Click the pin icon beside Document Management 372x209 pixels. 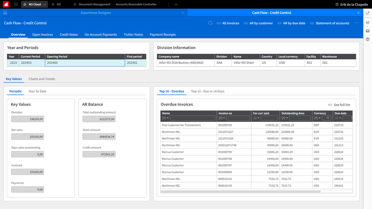tap(75, 4)
